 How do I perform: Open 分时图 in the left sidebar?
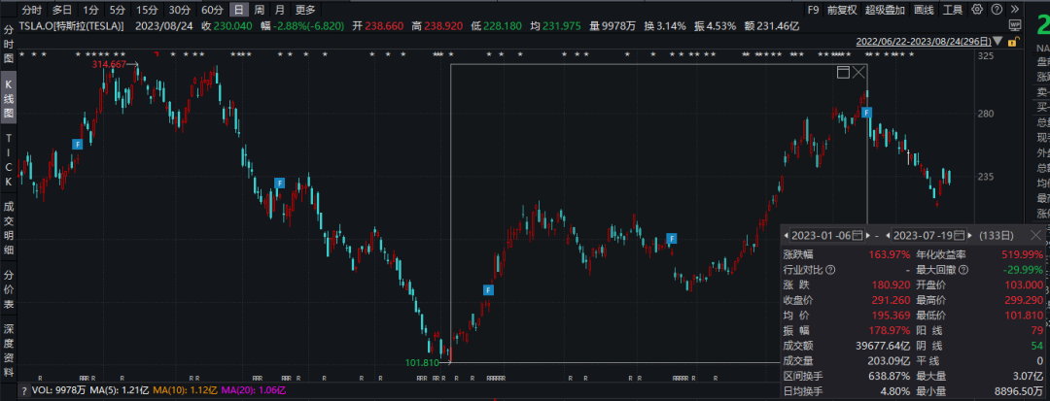click(9, 44)
